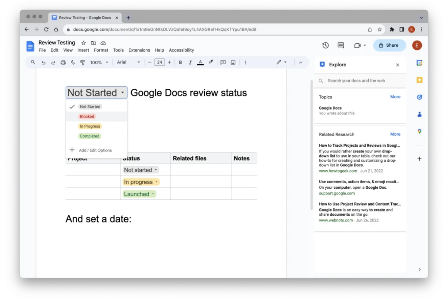The height and width of the screenshot is (299, 448).
Task: Get add-ons plus icon
Action: click(419, 159)
